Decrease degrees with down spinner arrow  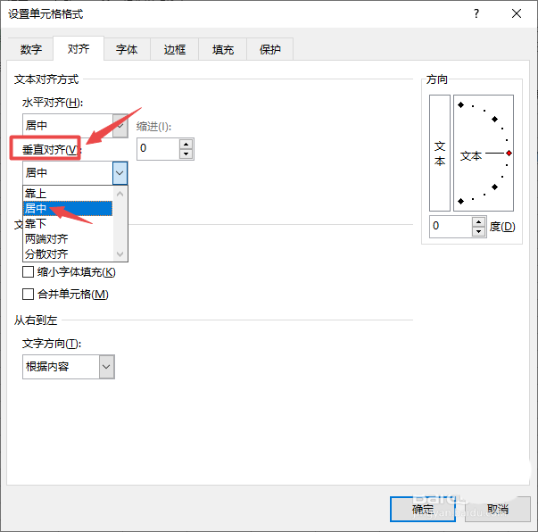(478, 231)
